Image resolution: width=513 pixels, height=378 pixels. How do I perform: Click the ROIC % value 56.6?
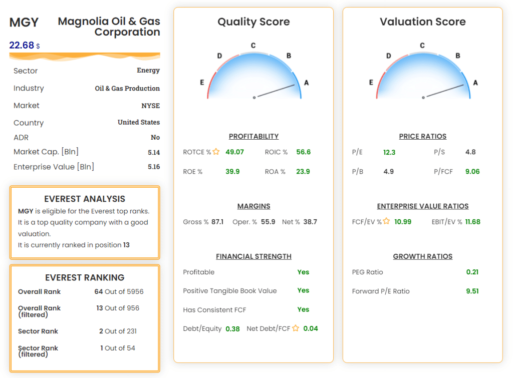[303, 152]
